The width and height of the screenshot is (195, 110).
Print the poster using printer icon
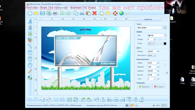coord(55,13)
